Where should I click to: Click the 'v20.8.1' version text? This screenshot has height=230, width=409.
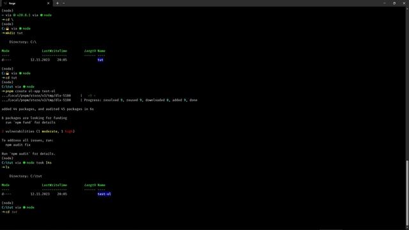point(24,15)
